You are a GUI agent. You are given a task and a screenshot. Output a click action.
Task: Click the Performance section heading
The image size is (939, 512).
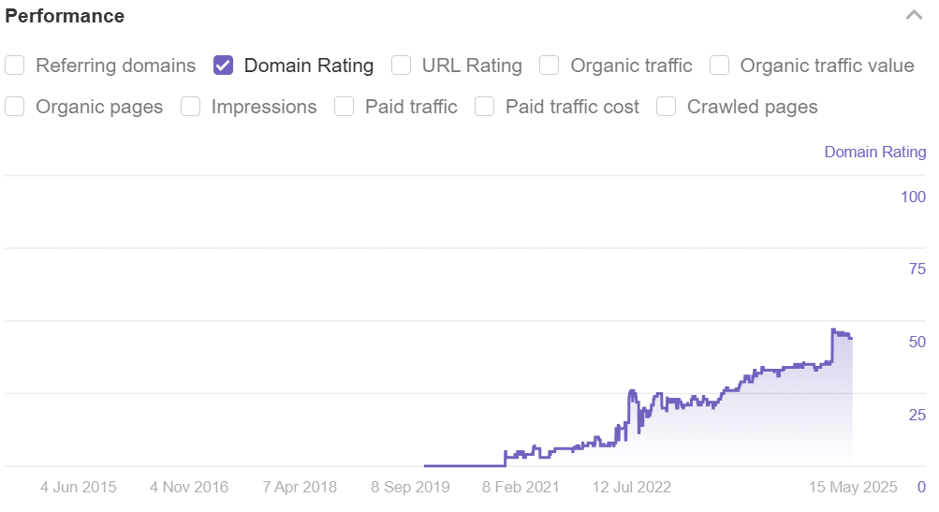[x=65, y=16]
